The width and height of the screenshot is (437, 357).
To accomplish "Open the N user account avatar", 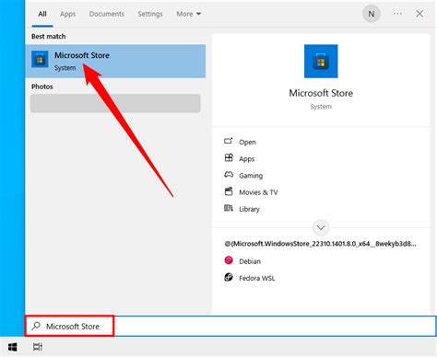I will pos(372,14).
